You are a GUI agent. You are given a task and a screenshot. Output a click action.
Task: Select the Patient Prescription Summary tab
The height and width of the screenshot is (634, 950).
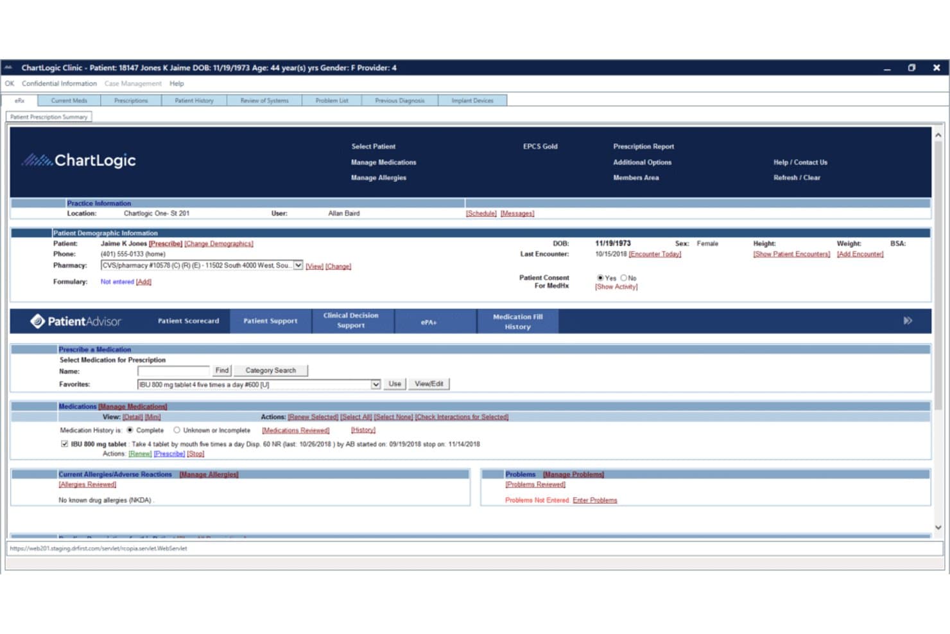[49, 117]
